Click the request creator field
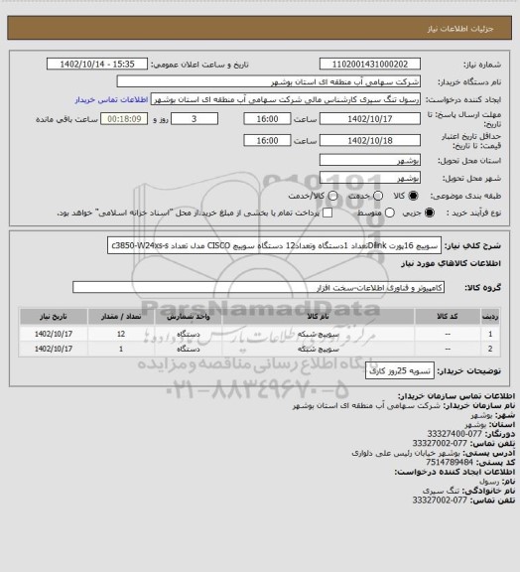 coord(286,99)
